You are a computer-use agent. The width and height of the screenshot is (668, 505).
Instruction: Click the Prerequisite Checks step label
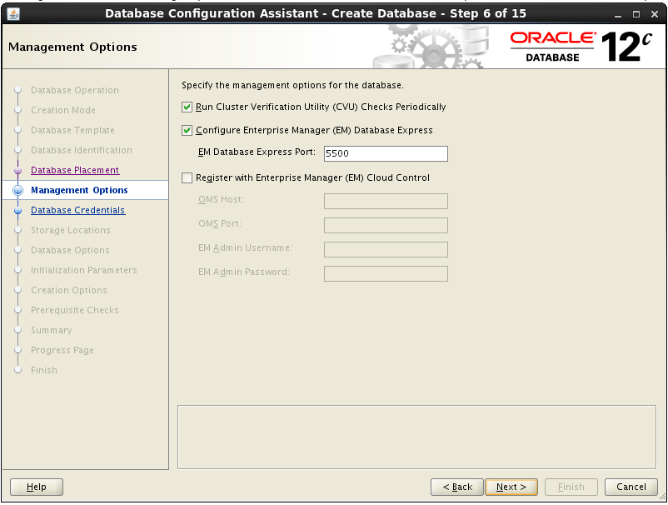75,310
